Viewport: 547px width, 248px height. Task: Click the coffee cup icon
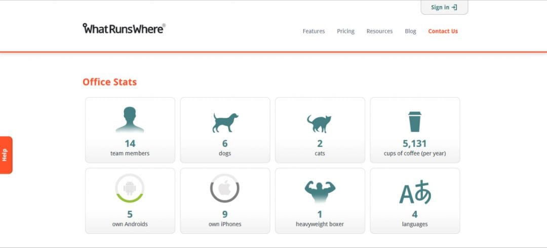click(415, 122)
